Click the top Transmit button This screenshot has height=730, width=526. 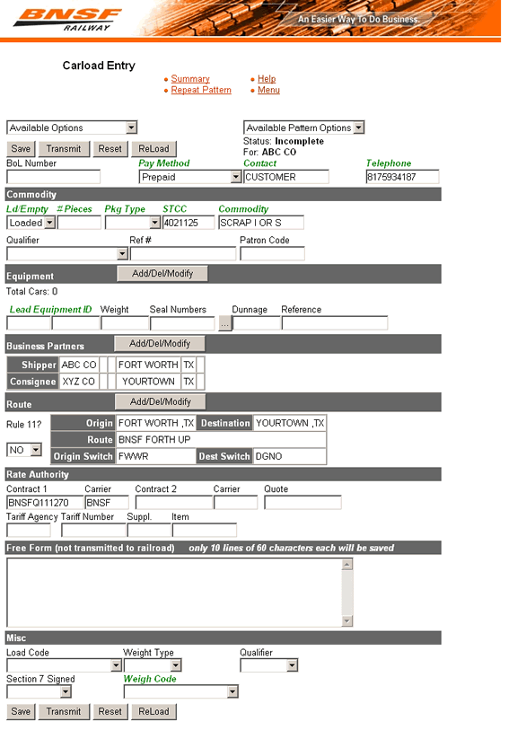[64, 148]
